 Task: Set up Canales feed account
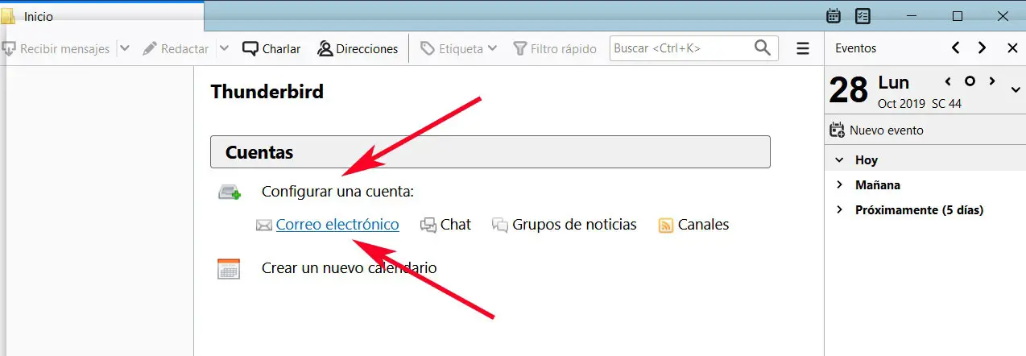(x=703, y=225)
